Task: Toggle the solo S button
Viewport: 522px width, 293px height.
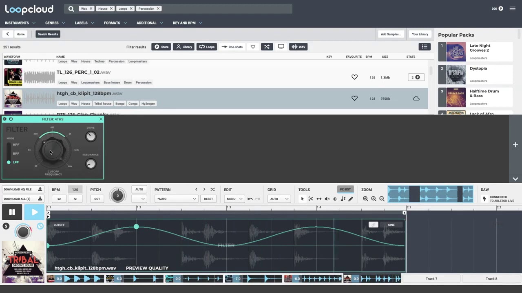Action: (6, 226)
